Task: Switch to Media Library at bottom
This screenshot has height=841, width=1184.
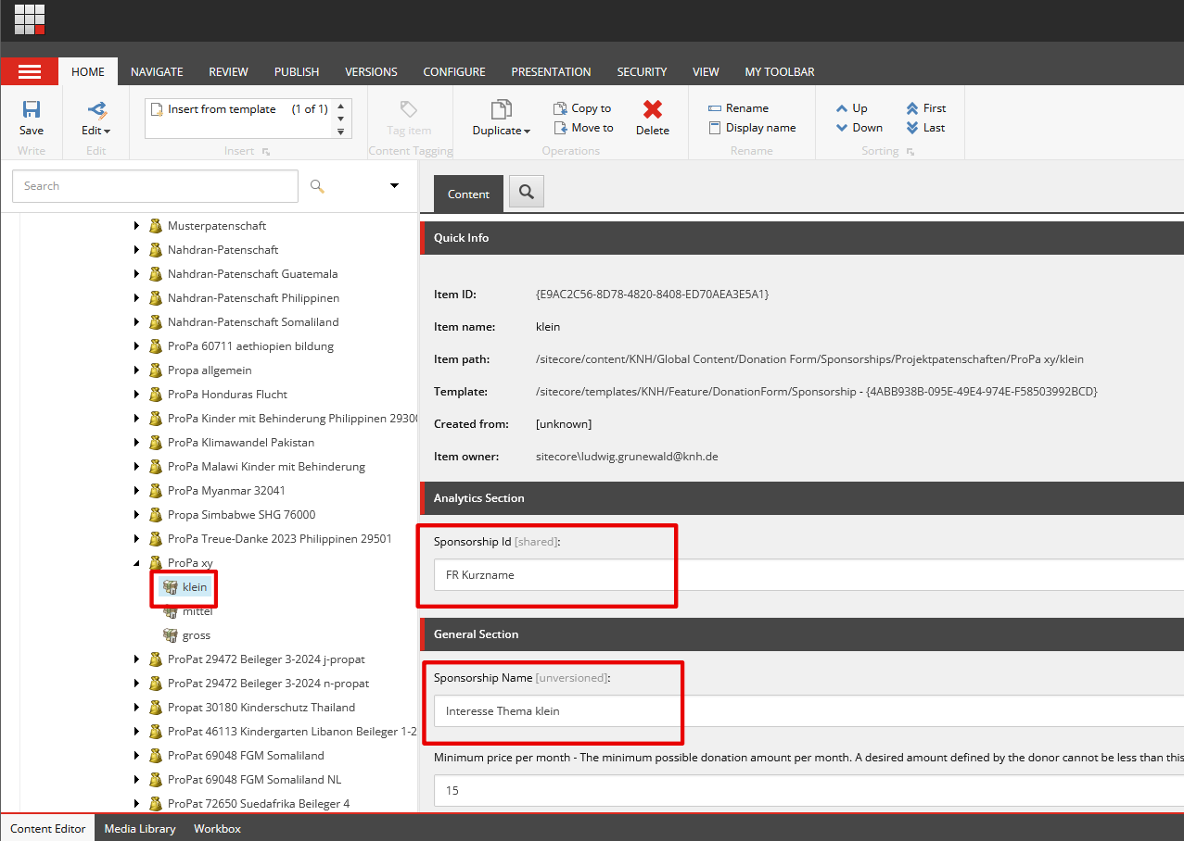Action: [x=140, y=829]
